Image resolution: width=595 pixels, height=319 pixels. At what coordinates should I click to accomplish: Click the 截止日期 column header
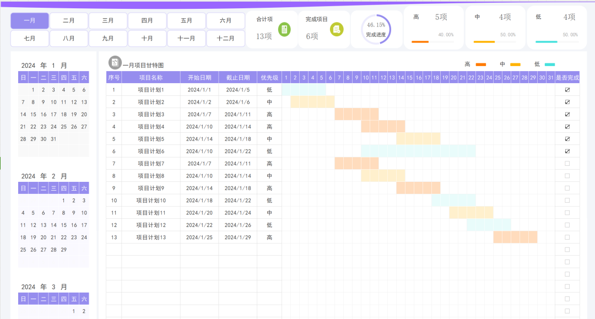238,77
